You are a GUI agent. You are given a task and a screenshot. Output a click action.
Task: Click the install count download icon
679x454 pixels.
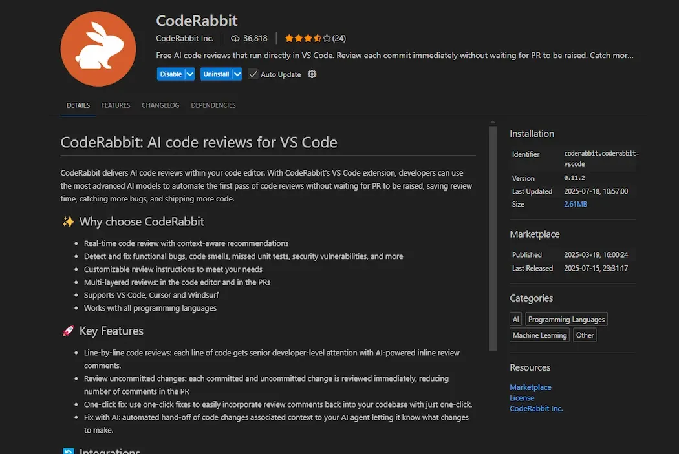pos(235,38)
